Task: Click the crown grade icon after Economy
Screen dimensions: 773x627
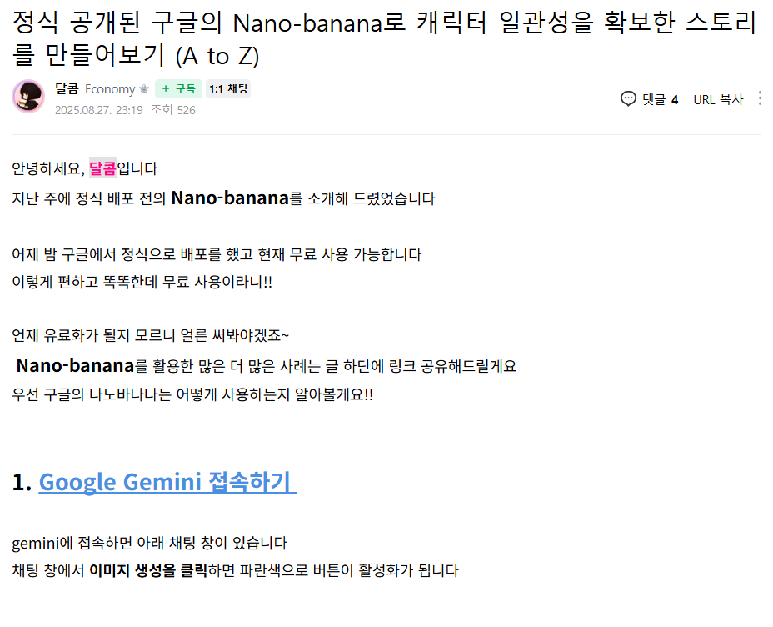Action: point(144,88)
